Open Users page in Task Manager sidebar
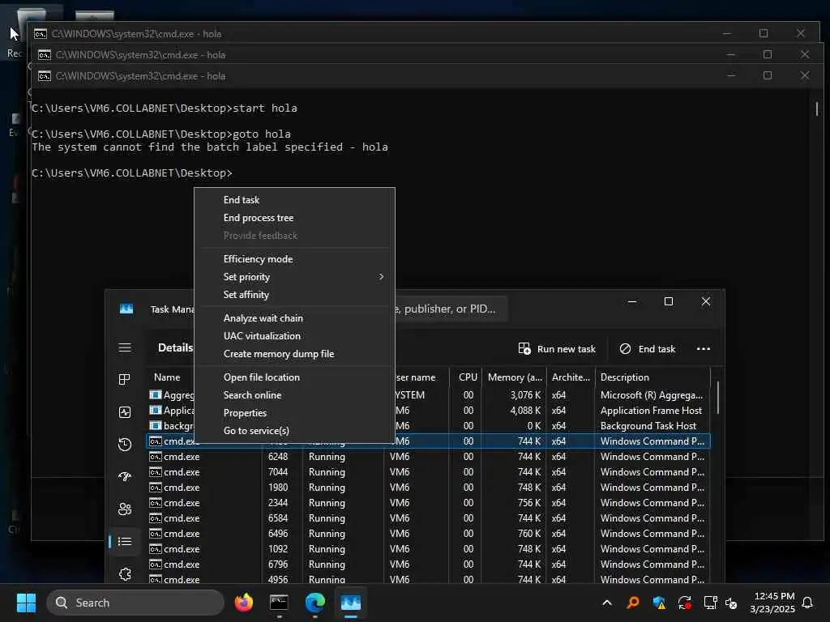Screen dimensions: 830x622 tap(125, 509)
